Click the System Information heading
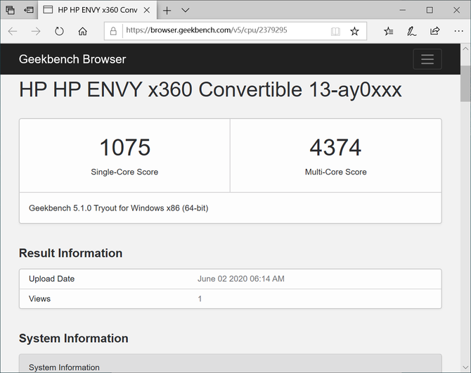 pyautogui.click(x=74, y=339)
